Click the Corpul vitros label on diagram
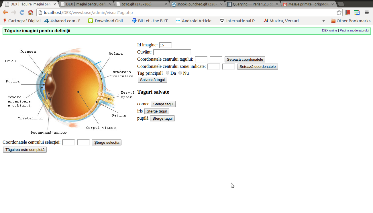The image size is (373, 213). pyautogui.click(x=101, y=128)
